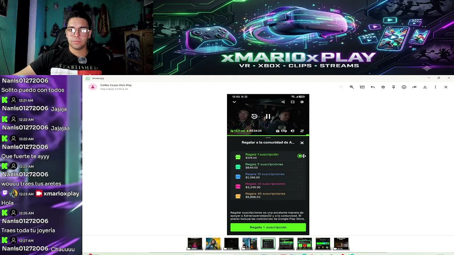Click the $649.00 price text
The image size is (454, 255).
(251, 168)
